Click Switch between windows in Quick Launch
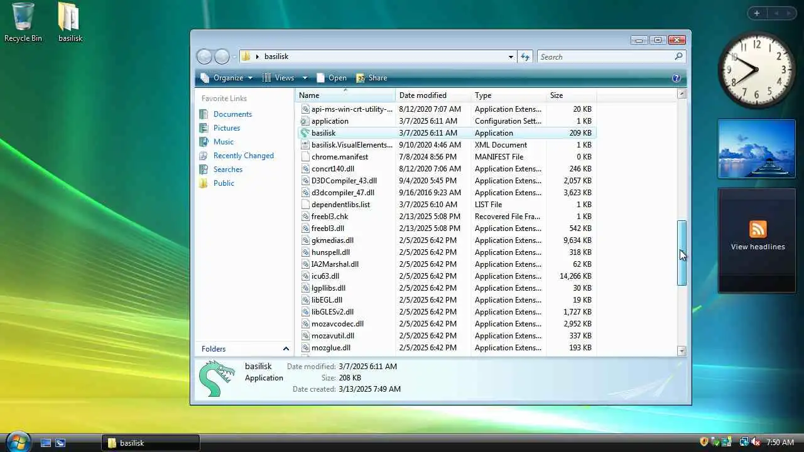The height and width of the screenshot is (452, 804). [x=60, y=443]
